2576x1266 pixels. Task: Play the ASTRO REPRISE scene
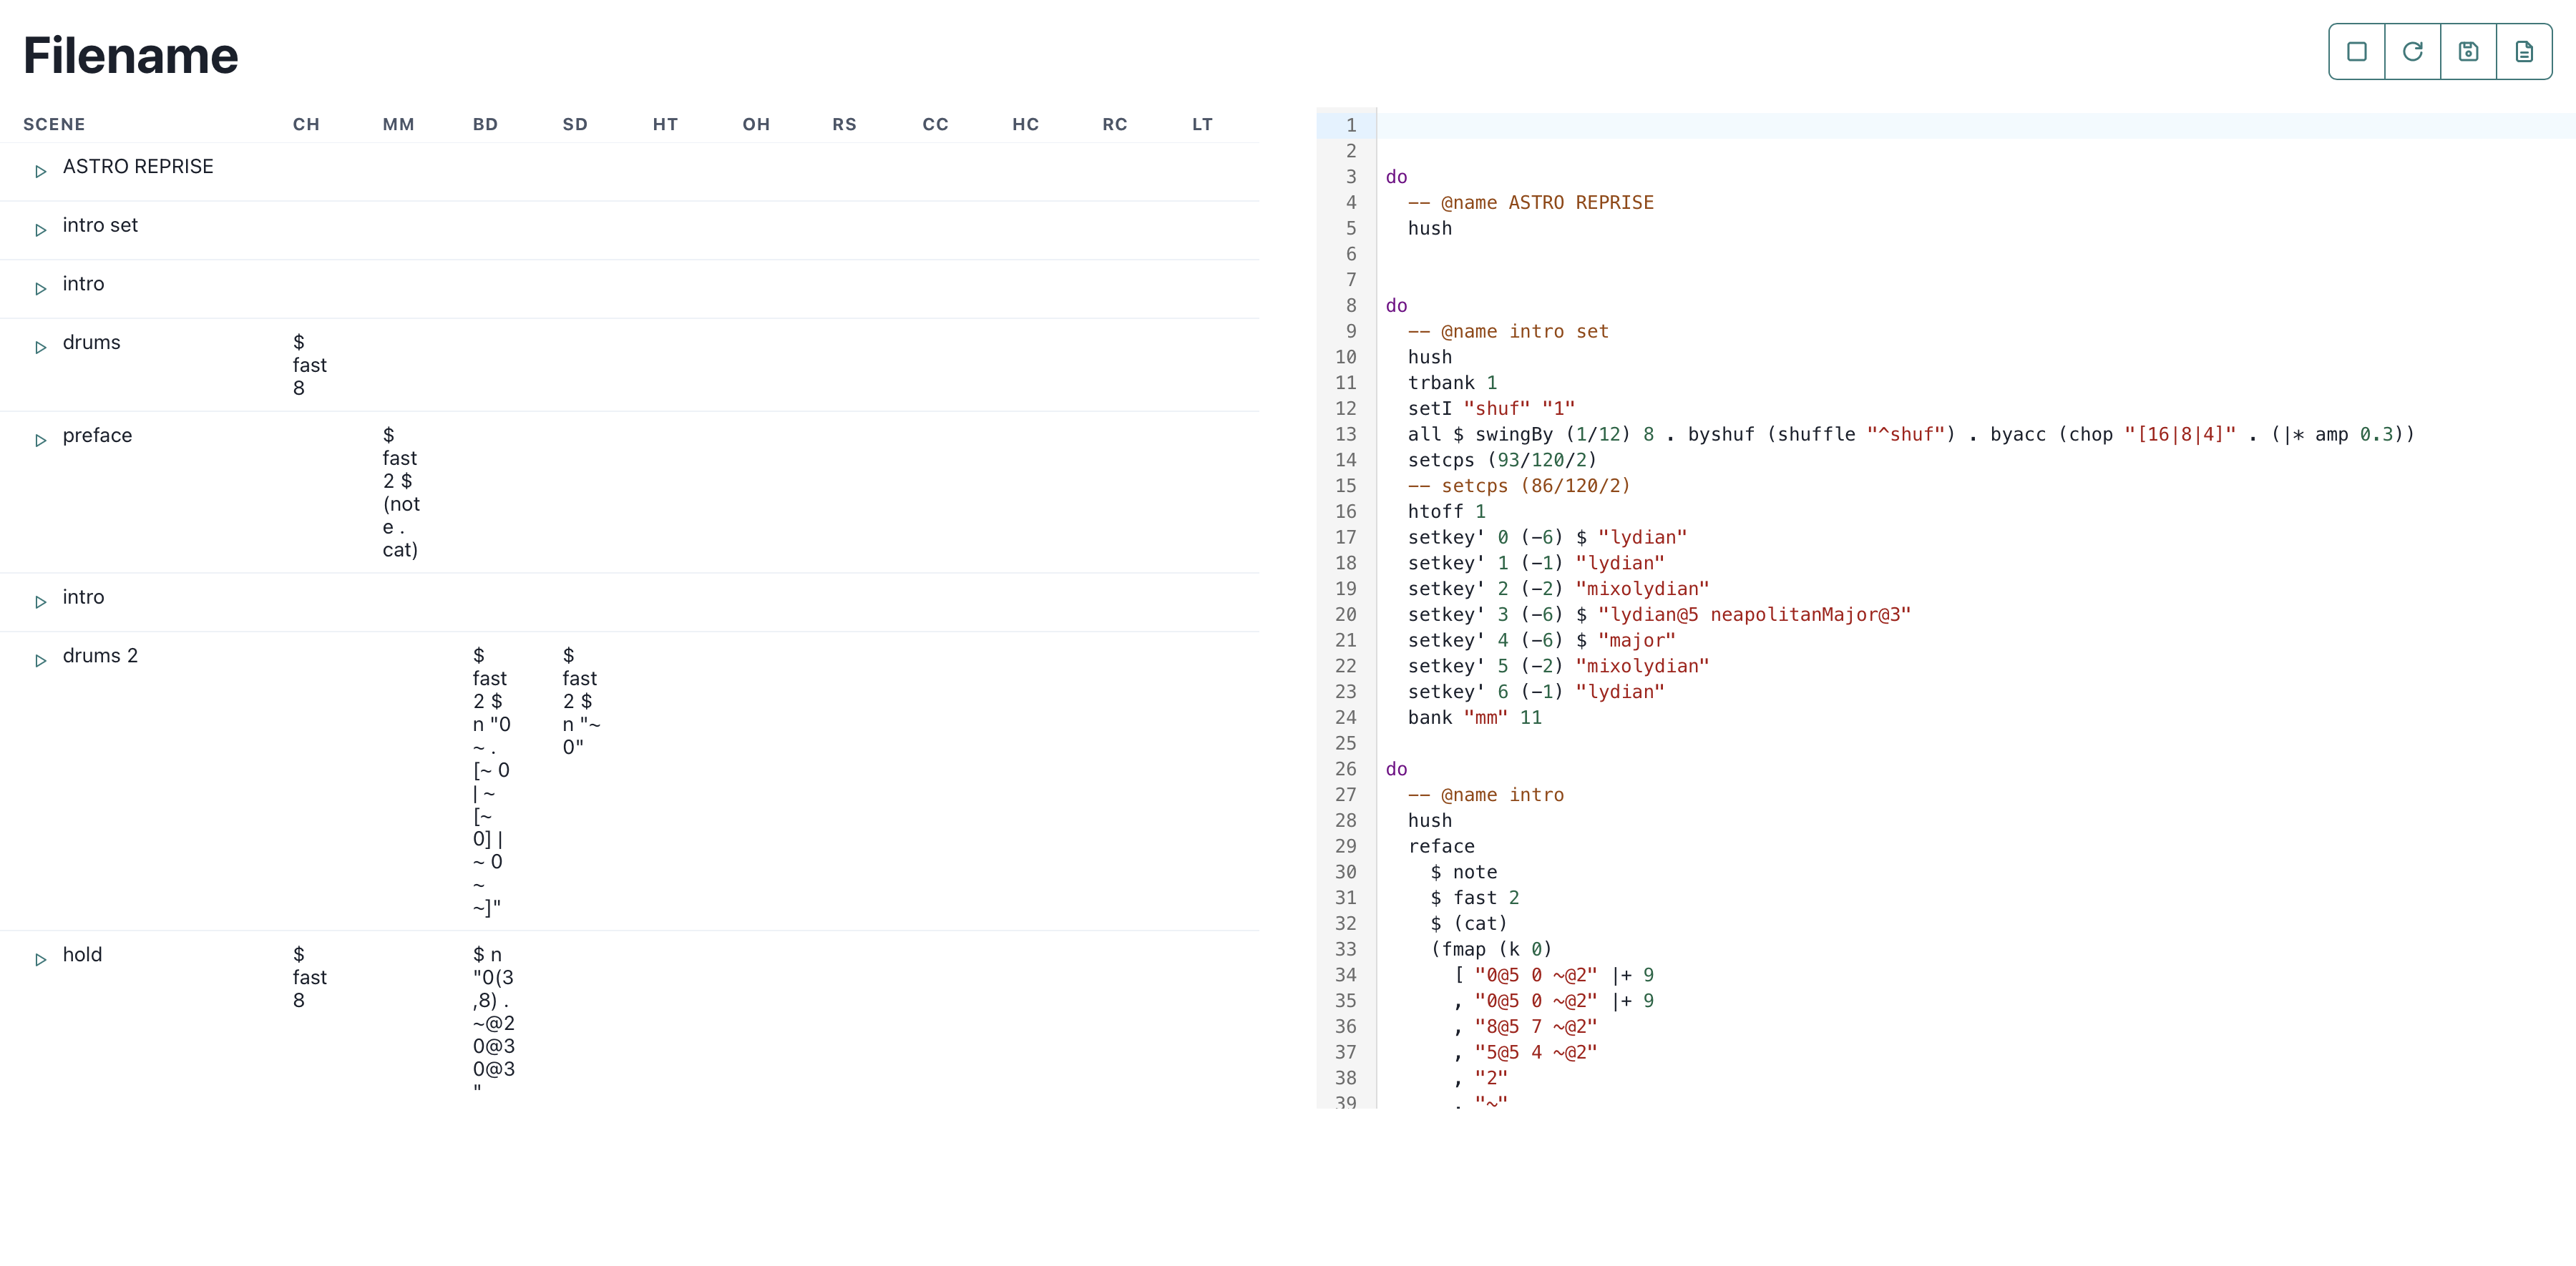click(x=41, y=172)
